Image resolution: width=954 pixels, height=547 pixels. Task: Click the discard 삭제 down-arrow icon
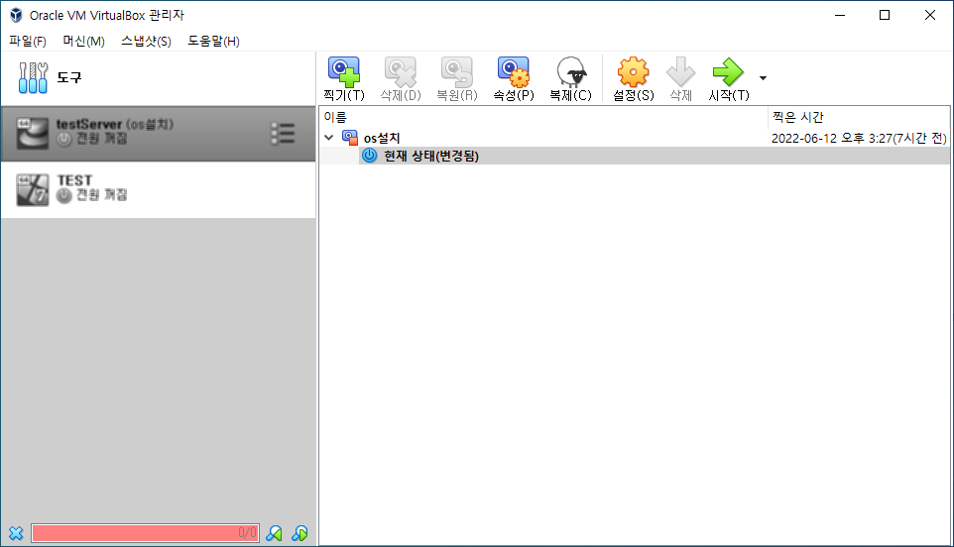[x=681, y=79]
